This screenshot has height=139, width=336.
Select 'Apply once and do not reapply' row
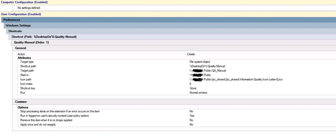pos(38,125)
